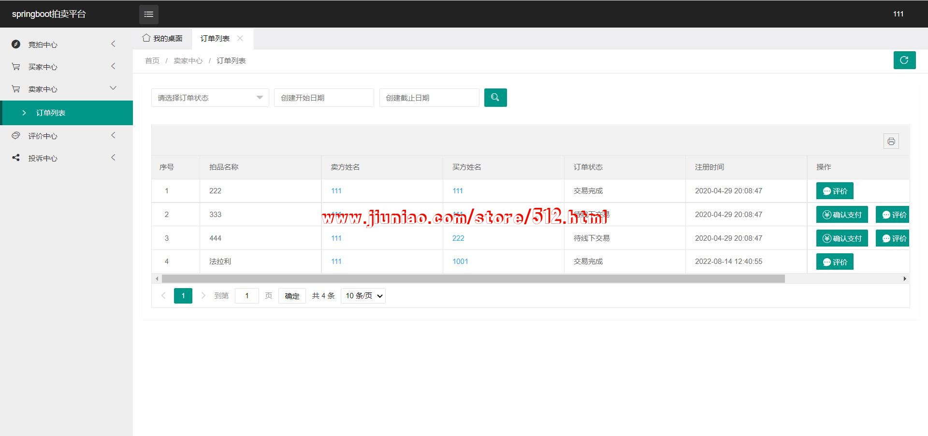Viewport: 928px width, 436px height.
Task: Click the printer icon above table
Action: (891, 141)
